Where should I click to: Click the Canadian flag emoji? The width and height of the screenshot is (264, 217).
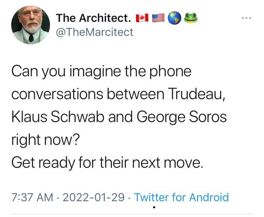click(142, 18)
